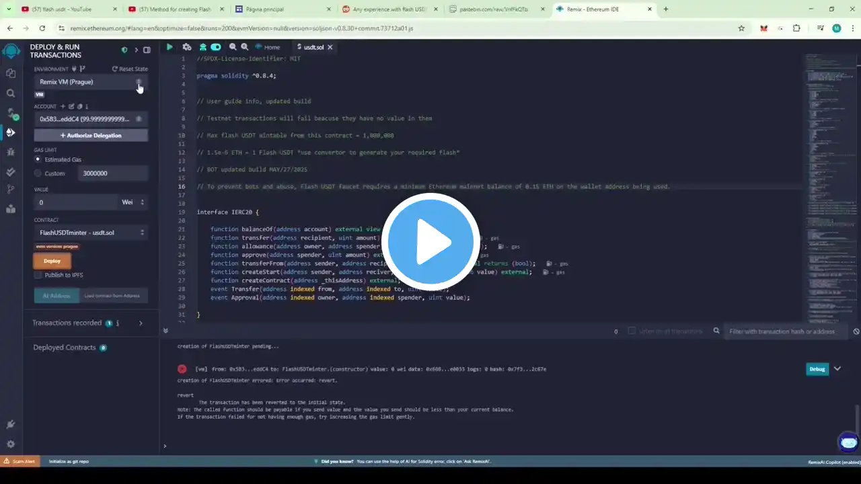Switch to the pastebin.com browser tab
Viewport: 861px width, 484px height.
coord(496,9)
